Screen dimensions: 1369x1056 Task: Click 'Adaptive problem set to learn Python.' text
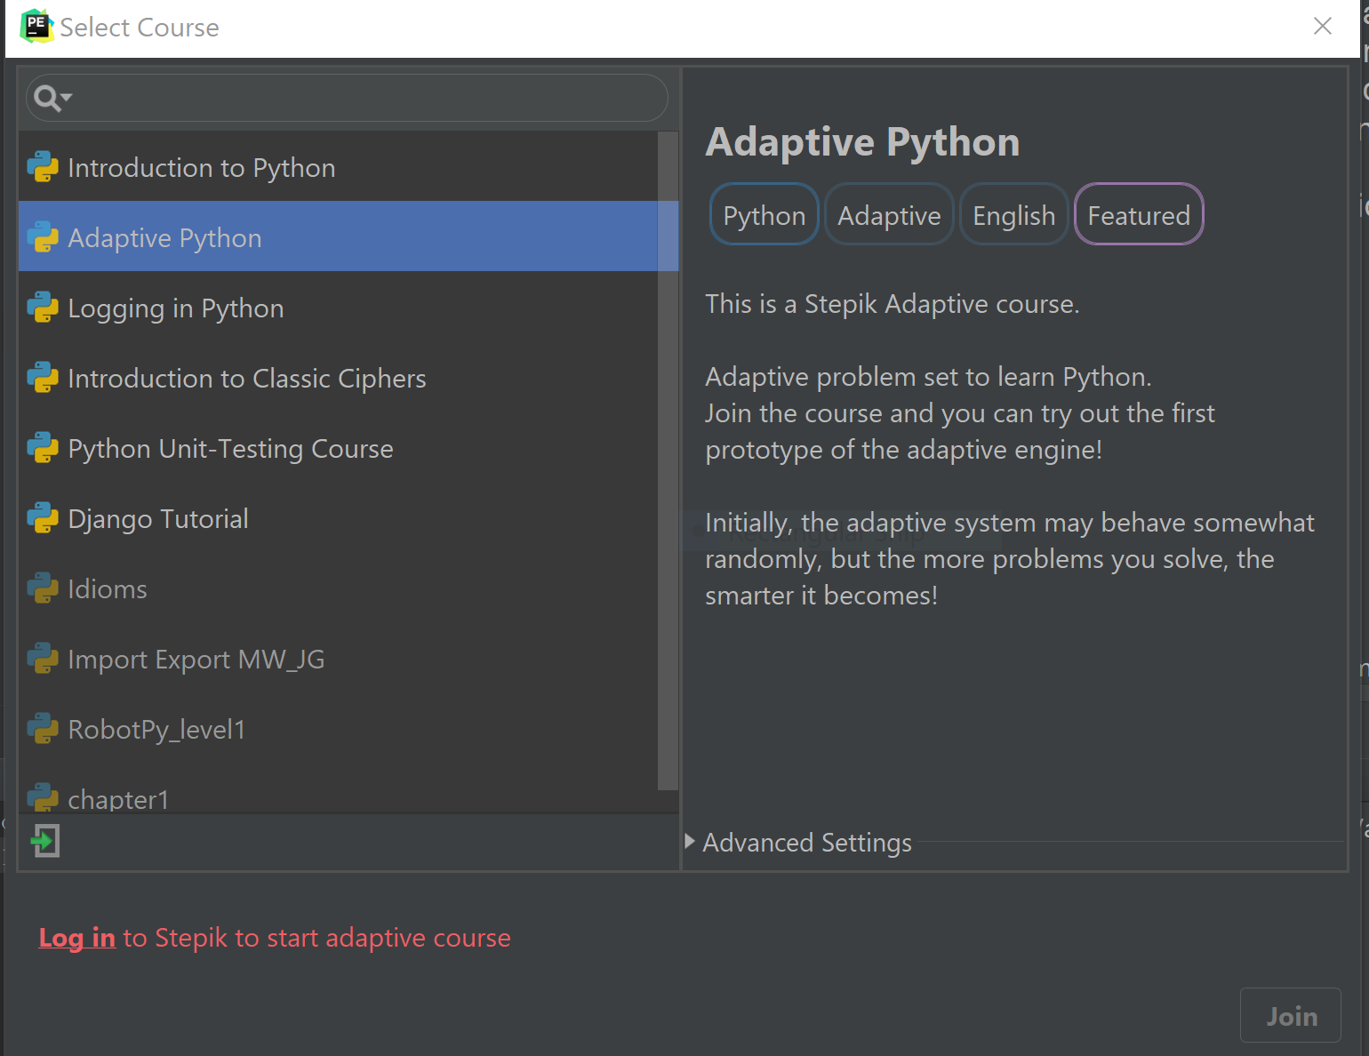pos(928,377)
